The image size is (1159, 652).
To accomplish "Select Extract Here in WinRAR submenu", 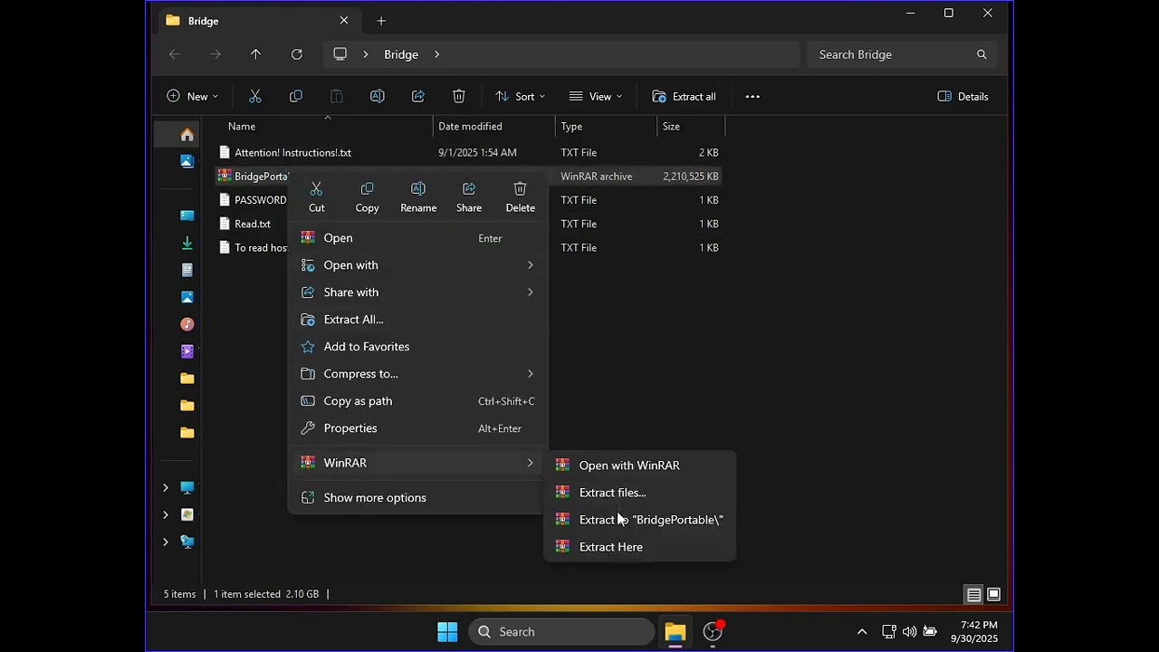I will 640,547.
